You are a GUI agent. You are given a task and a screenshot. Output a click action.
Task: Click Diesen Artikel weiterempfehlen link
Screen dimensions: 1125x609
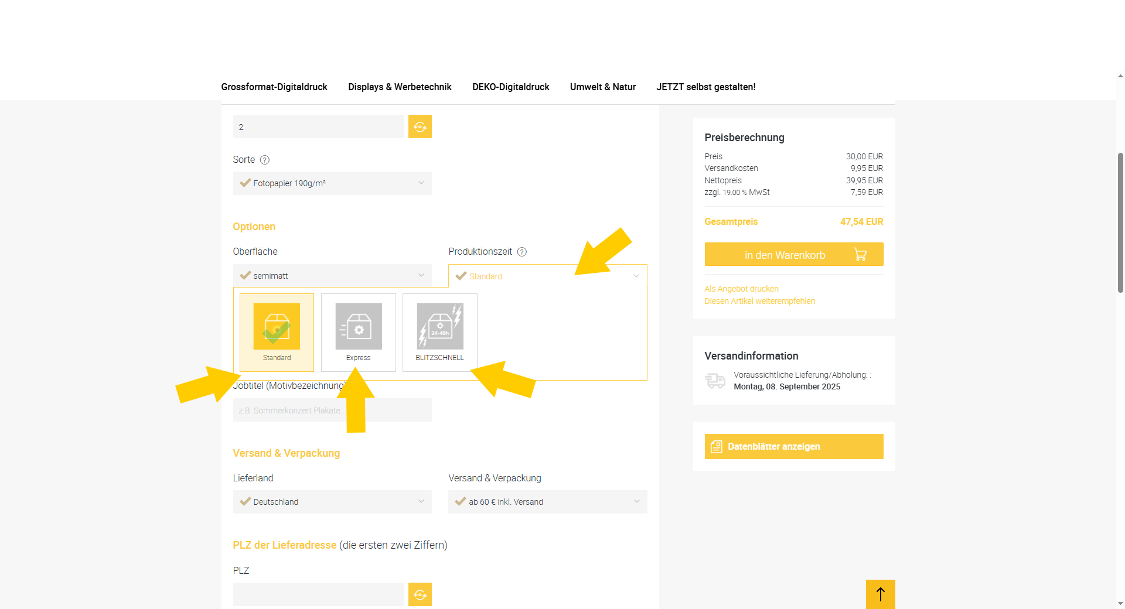(x=759, y=301)
